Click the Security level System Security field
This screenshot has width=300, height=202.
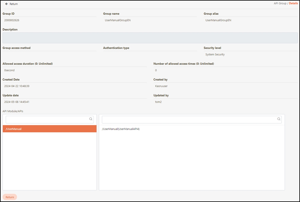pyautogui.click(x=215, y=55)
